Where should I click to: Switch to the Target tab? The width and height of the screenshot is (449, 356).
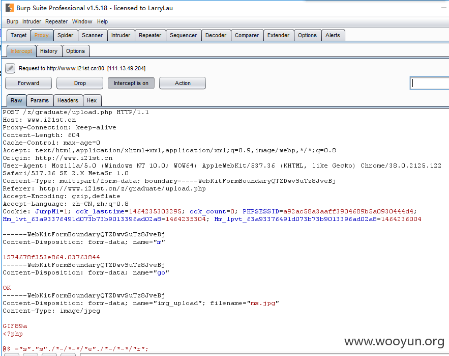pos(19,35)
